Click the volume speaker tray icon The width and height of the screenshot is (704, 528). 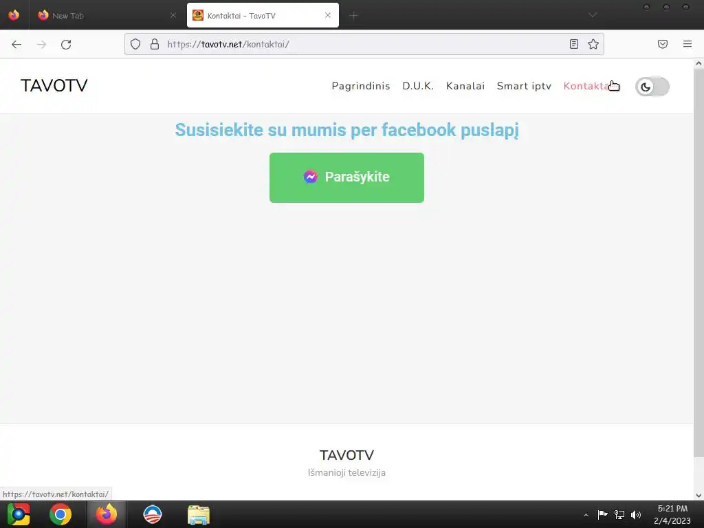[636, 514]
